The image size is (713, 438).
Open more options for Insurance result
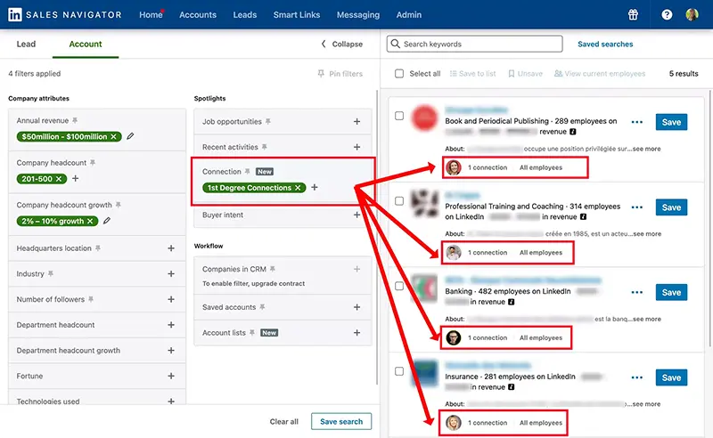(637, 377)
